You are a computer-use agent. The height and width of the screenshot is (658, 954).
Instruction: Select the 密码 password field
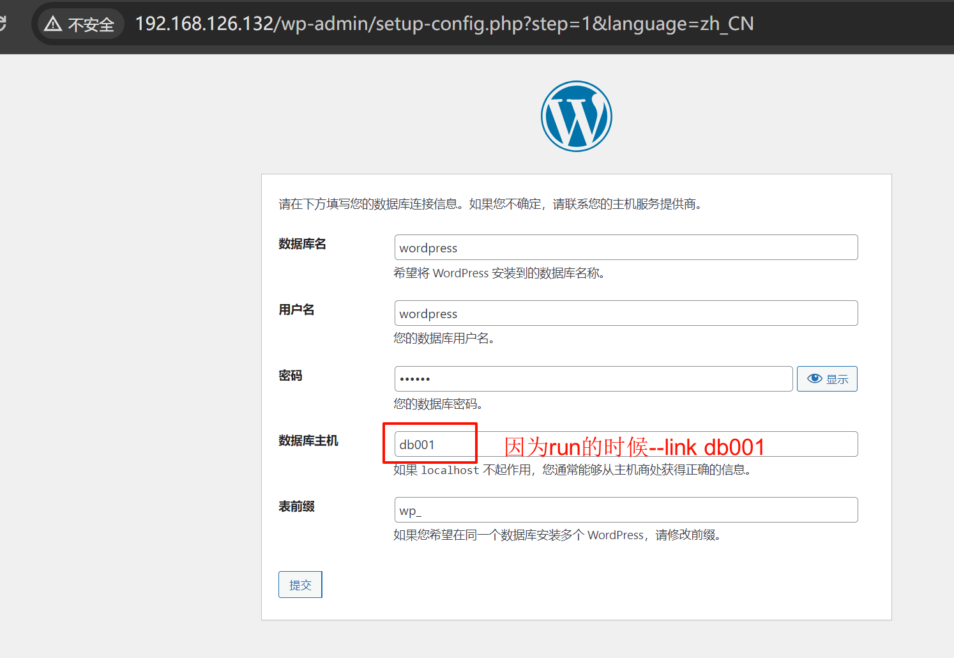click(x=593, y=379)
